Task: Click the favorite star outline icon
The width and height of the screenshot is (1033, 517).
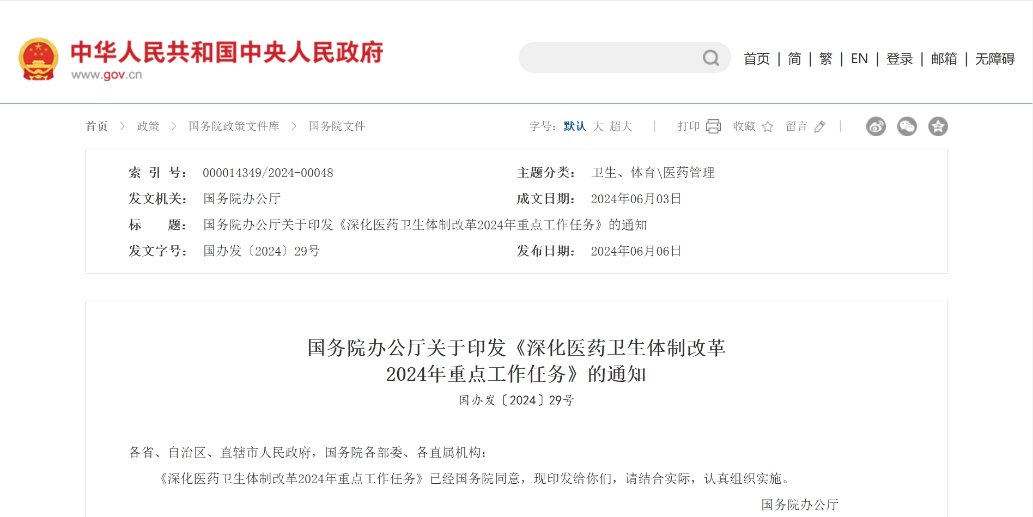Action: click(x=768, y=127)
